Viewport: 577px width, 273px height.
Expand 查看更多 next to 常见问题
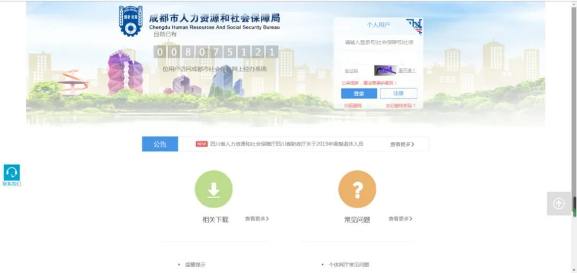(400, 219)
